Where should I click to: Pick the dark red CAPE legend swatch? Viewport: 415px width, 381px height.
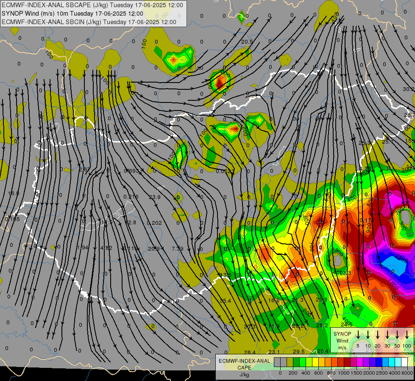[x=347, y=362]
